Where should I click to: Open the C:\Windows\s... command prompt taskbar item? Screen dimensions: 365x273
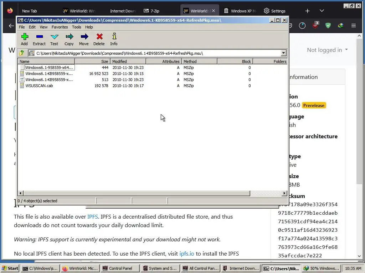40,268
